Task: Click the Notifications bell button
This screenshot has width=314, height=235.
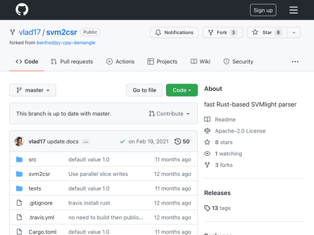Action: (174, 32)
